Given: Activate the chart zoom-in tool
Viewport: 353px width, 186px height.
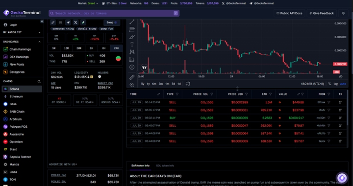Looking at the screenshot, I should pos(132,85).
